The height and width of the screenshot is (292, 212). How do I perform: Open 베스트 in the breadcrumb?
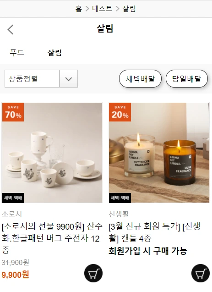tap(102, 9)
